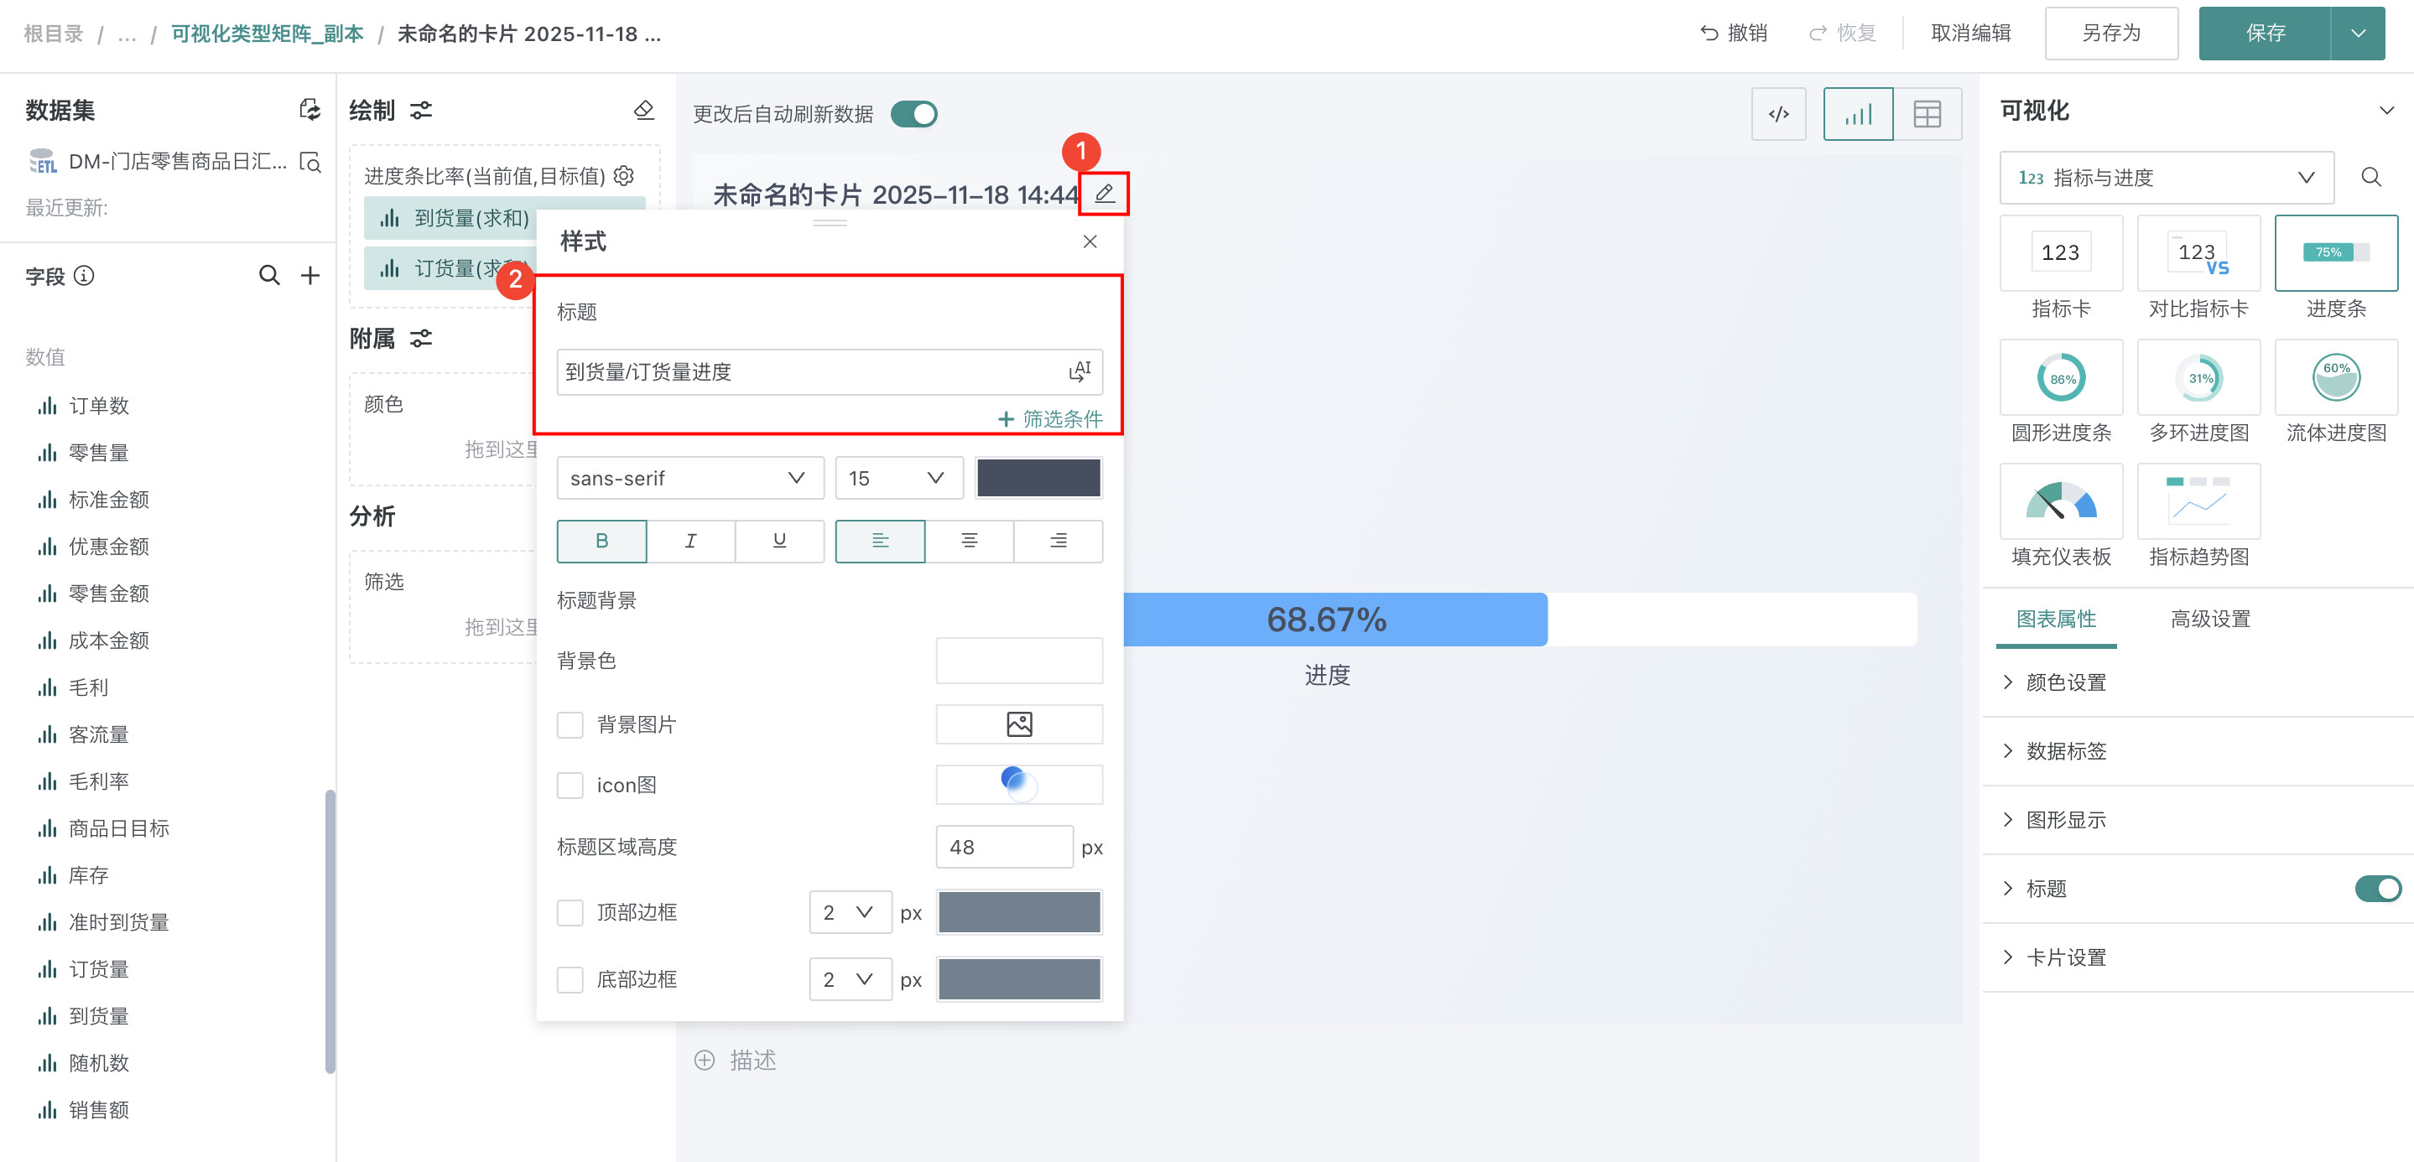The height and width of the screenshot is (1162, 2414).
Task: Expand the 颜色设置 section
Action: click(2065, 682)
